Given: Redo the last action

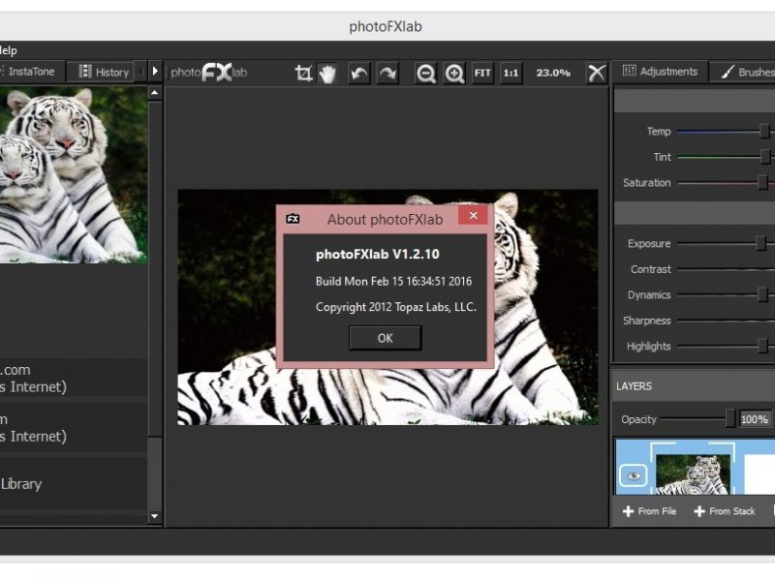Looking at the screenshot, I should (x=387, y=74).
